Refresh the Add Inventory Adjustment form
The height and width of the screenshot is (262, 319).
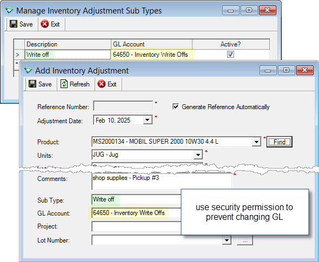pos(75,84)
